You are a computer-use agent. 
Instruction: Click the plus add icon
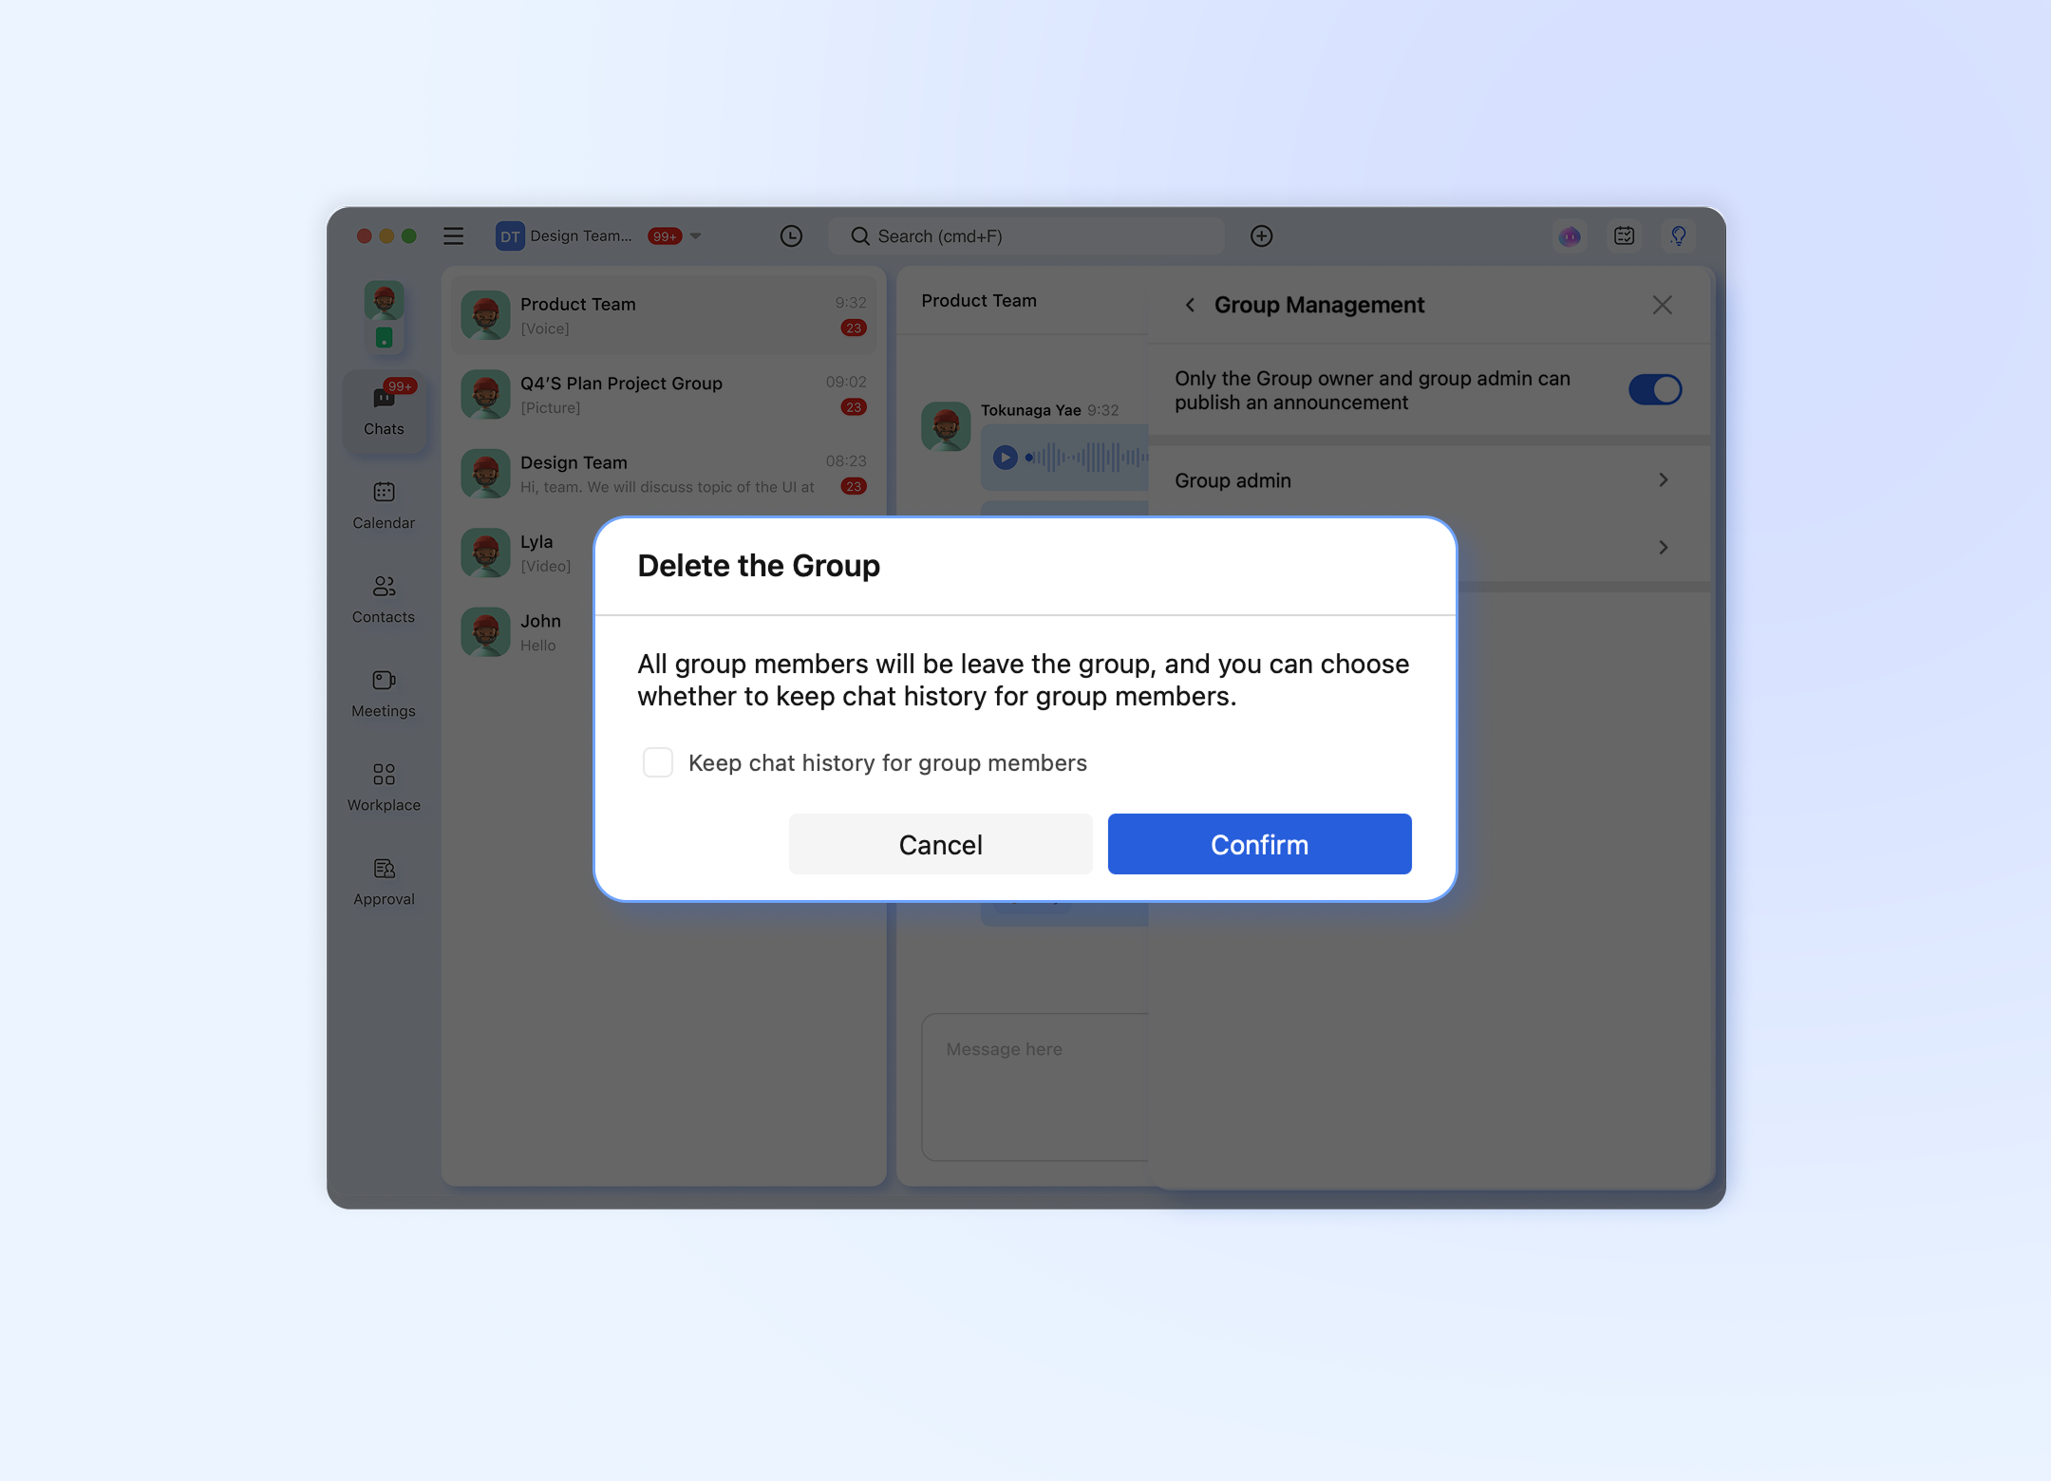(x=1261, y=235)
